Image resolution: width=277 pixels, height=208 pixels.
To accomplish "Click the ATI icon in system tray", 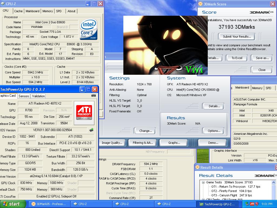I will click(252, 204).
